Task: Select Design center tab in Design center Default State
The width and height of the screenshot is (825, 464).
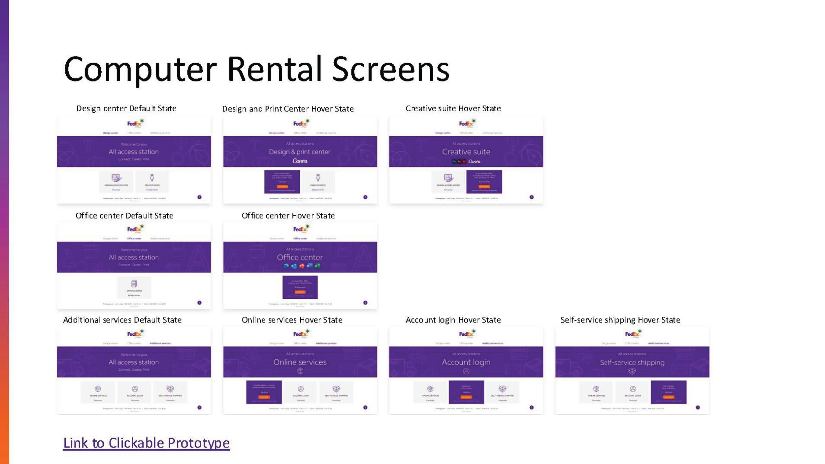Action: pyautogui.click(x=110, y=133)
